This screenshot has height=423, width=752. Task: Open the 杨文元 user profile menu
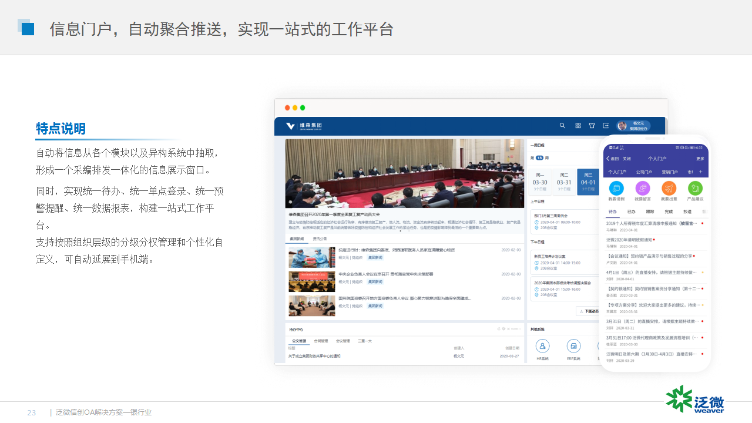click(x=633, y=126)
